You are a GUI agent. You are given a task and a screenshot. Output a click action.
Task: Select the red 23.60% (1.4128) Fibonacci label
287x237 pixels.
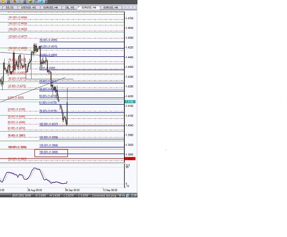click(x=17, y=109)
